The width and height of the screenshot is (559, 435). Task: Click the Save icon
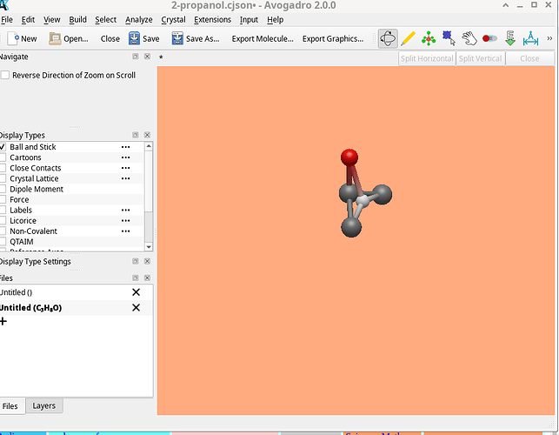(134, 38)
